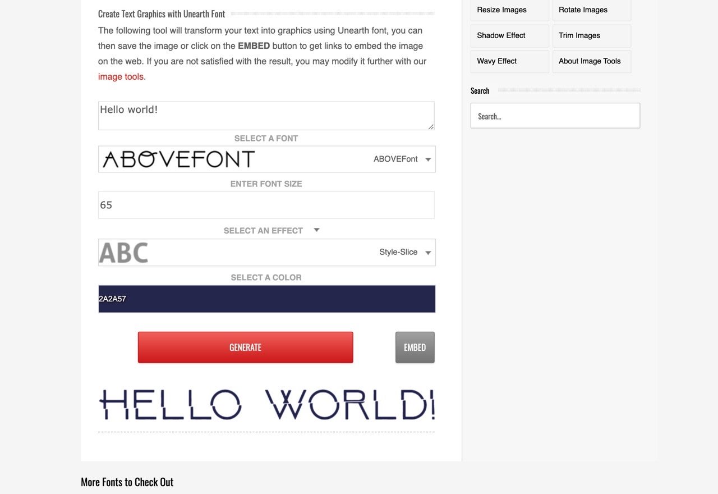The image size is (718, 494).
Task: Open the image tools link
Action: tap(121, 76)
